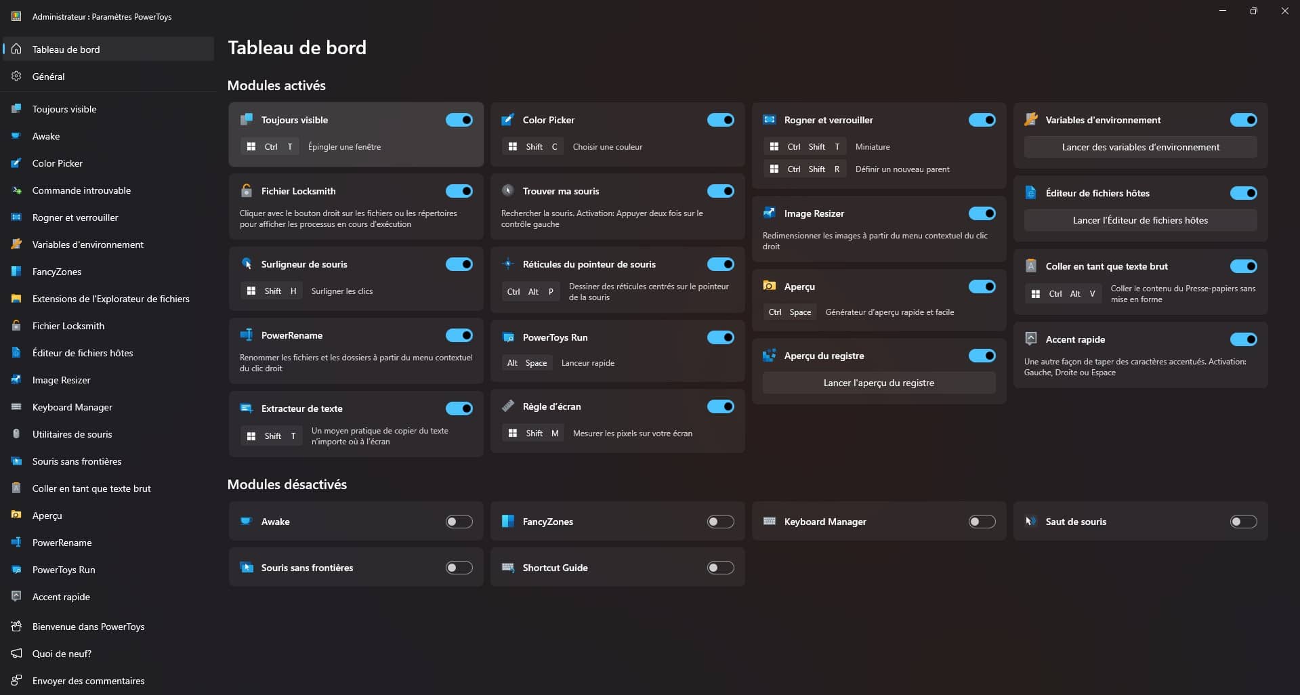
Task: Click the Alt Space shortcut on PowerToys Run
Action: pos(527,363)
